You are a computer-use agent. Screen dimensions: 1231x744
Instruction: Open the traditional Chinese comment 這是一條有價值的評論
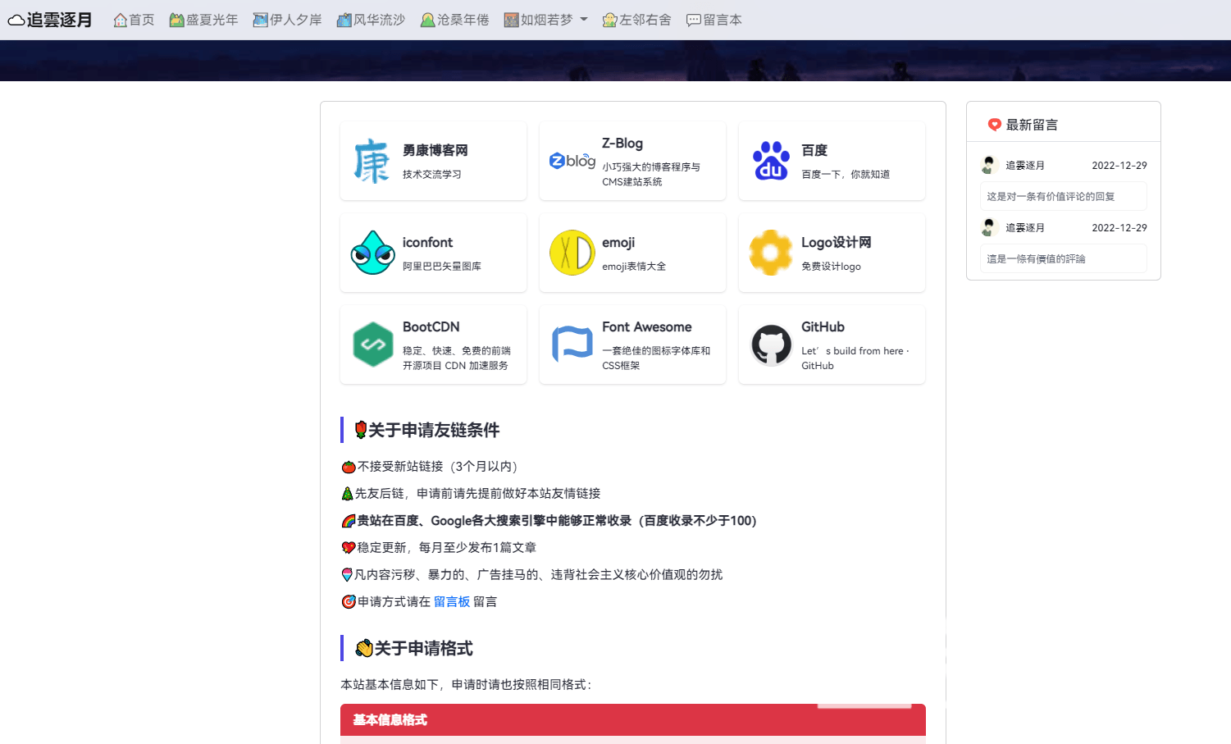tap(1036, 259)
